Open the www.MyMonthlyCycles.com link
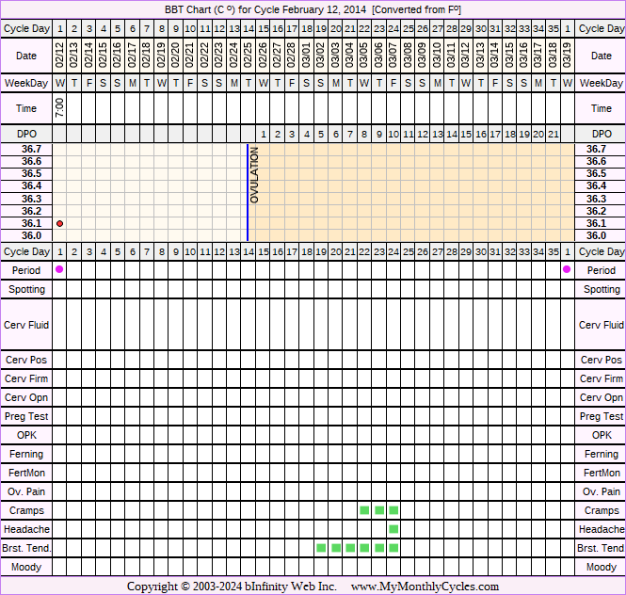Screen dimensions: 626x595 424,587
